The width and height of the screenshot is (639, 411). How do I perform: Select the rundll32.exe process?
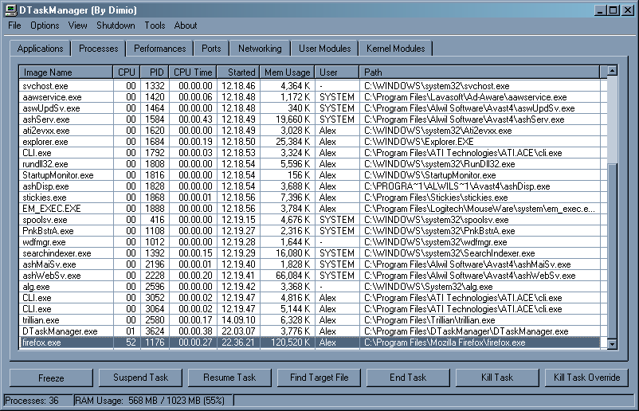(x=310, y=164)
